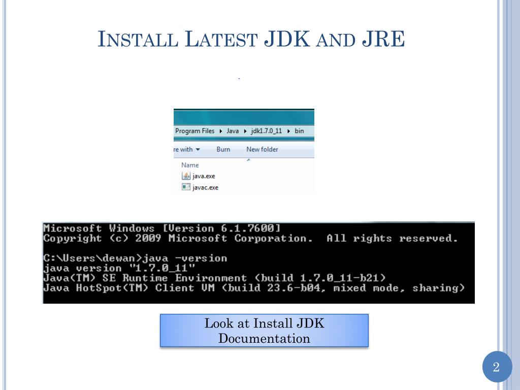Screen dimensions: 520x390
Task: Expand the arrow before bin breadcrumb
Action: pyautogui.click(x=288, y=131)
